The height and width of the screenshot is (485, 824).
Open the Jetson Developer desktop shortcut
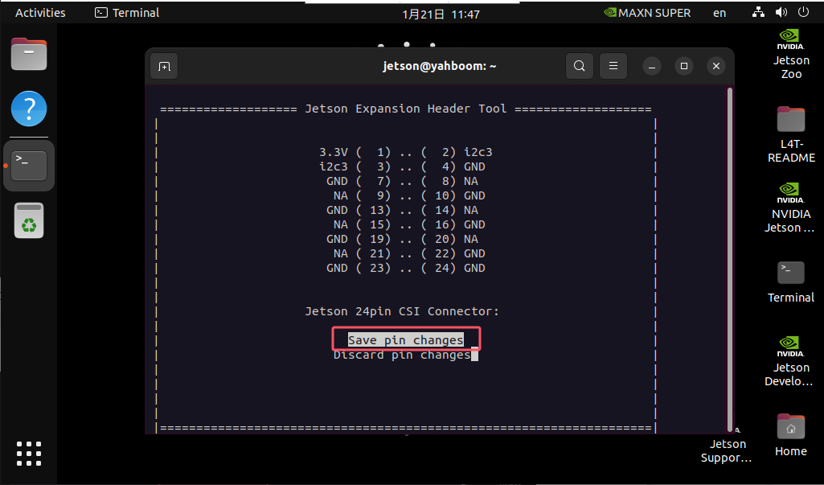[789, 361]
